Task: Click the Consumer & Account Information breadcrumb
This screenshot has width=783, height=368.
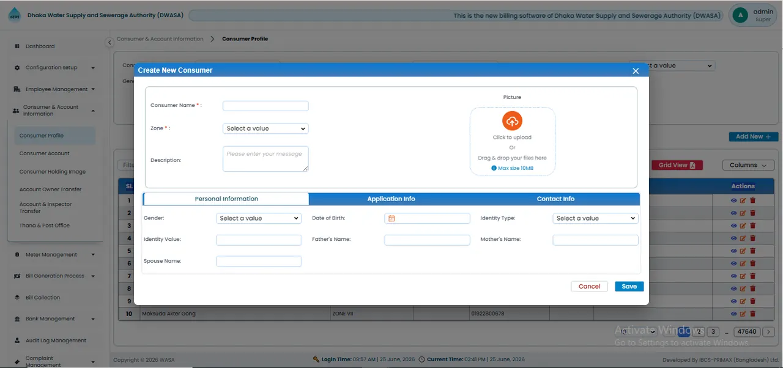Action: pyautogui.click(x=160, y=39)
